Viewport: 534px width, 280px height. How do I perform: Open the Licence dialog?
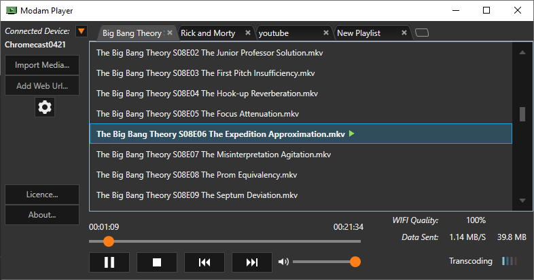click(42, 195)
